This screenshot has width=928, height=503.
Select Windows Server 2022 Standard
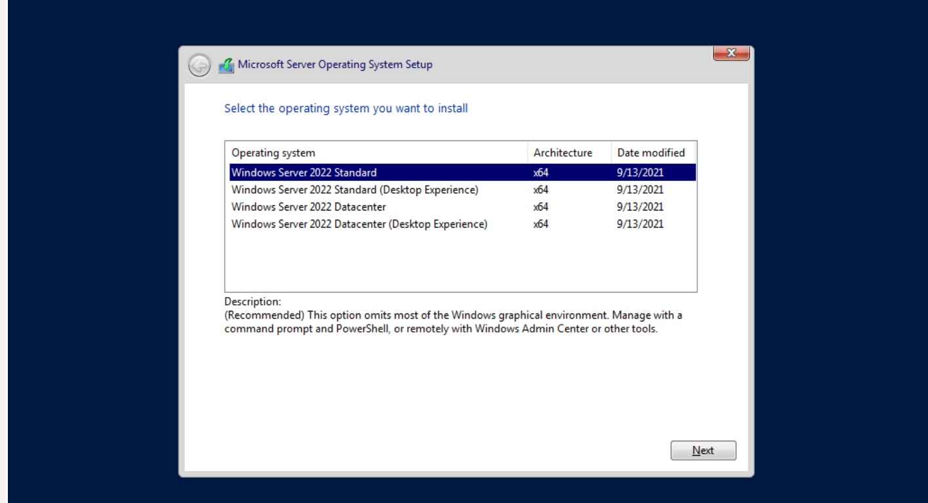click(x=304, y=173)
